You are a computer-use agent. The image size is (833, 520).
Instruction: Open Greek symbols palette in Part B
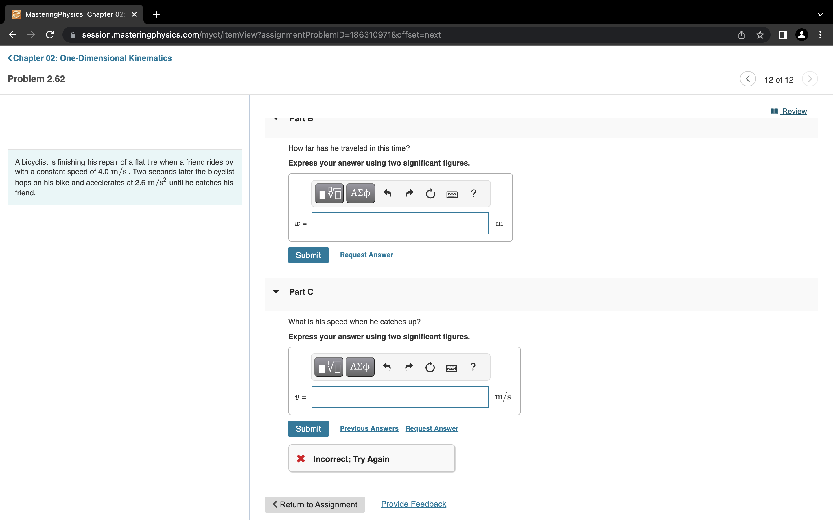[360, 193]
